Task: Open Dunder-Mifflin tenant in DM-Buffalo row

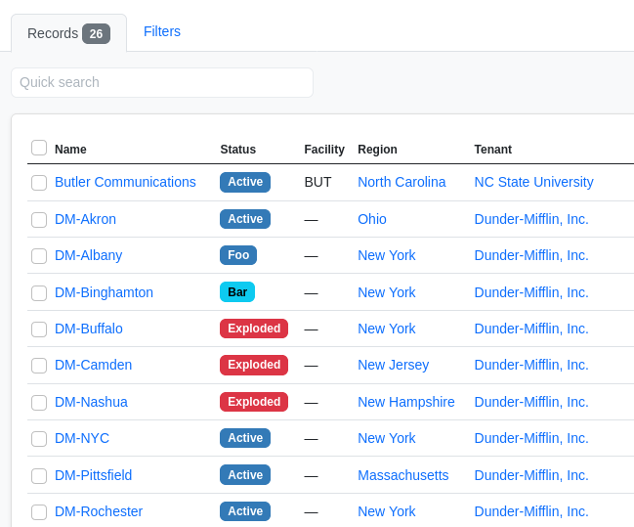Action: pos(531,329)
